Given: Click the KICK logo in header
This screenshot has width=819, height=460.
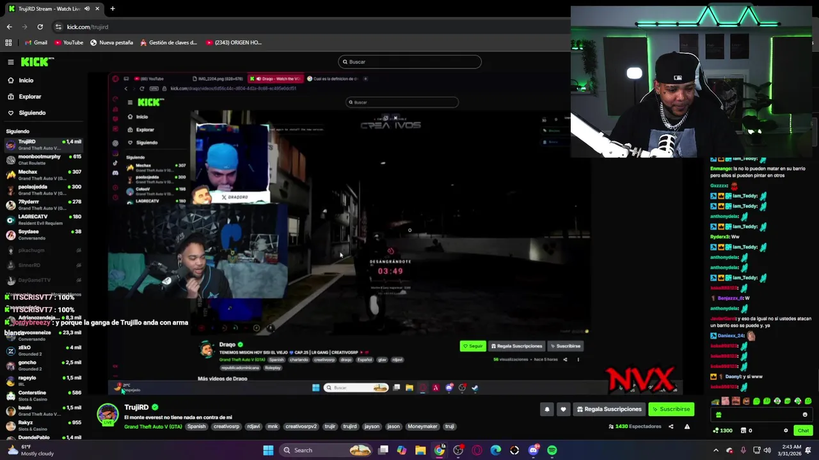Looking at the screenshot, I should [37, 62].
